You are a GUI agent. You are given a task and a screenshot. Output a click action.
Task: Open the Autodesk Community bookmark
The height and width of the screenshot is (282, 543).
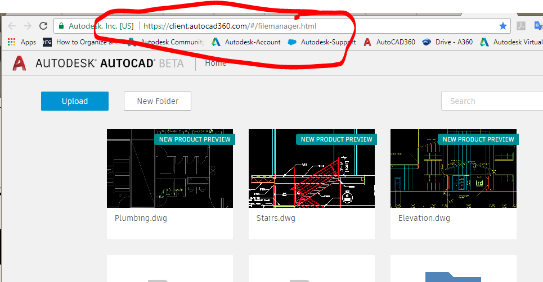(x=166, y=42)
